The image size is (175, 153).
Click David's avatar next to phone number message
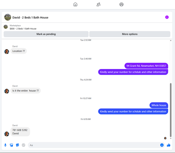coord(7,134)
